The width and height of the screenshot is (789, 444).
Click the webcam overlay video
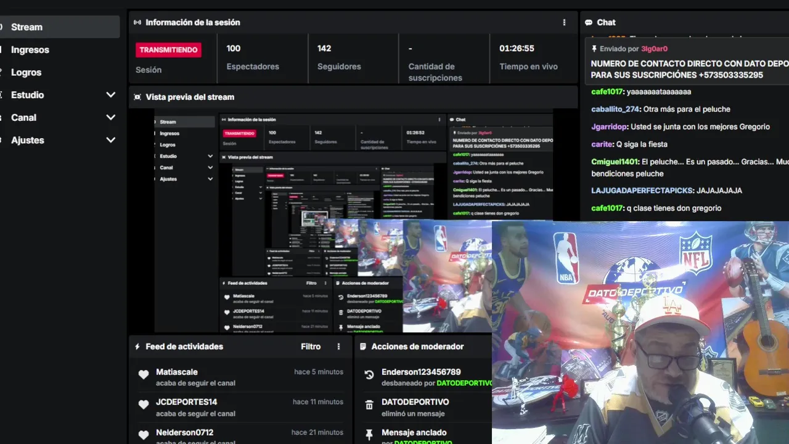(x=640, y=333)
